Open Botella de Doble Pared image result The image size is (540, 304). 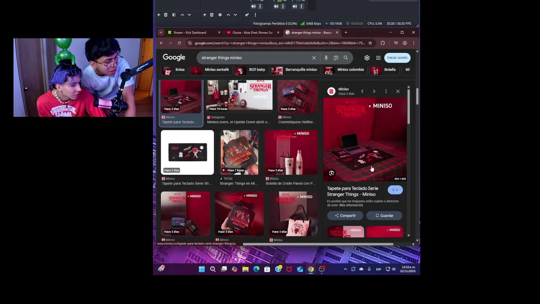point(292,152)
